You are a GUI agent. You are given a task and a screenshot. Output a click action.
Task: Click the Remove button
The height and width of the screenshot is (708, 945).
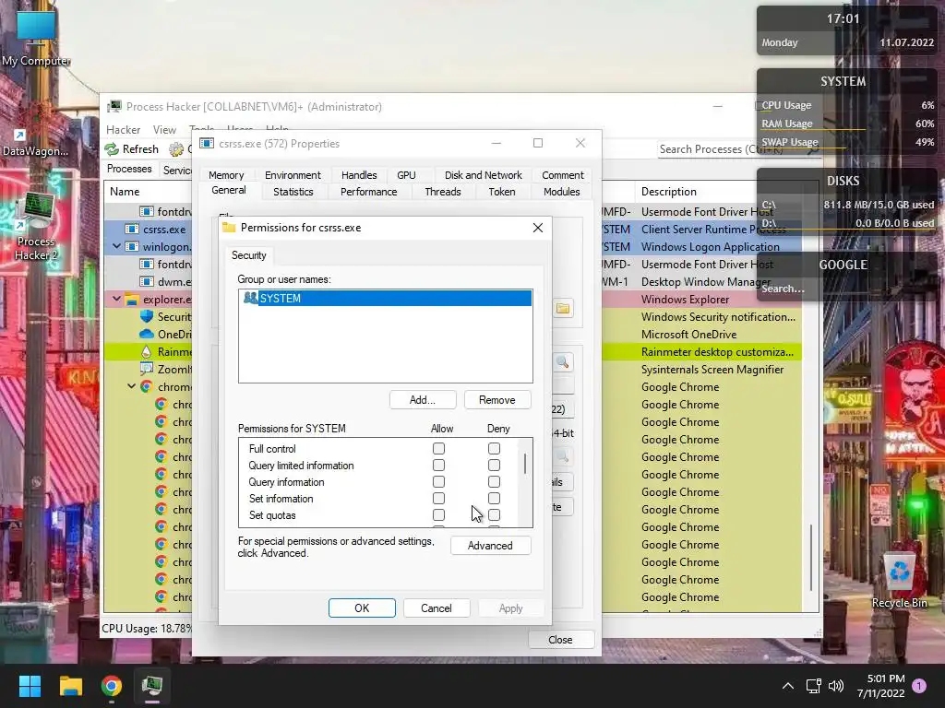[x=497, y=400]
